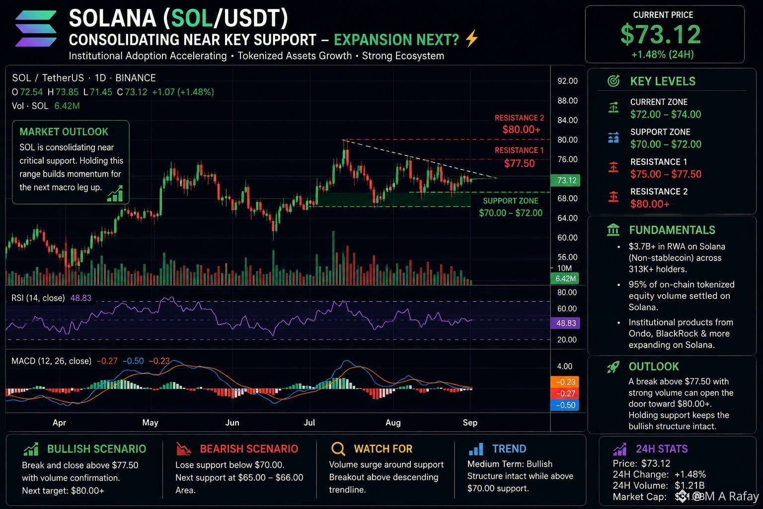This screenshot has height=509, width=763.
Task: Click the 'BEARISH SCENARIO' heading
Action: [x=249, y=449]
